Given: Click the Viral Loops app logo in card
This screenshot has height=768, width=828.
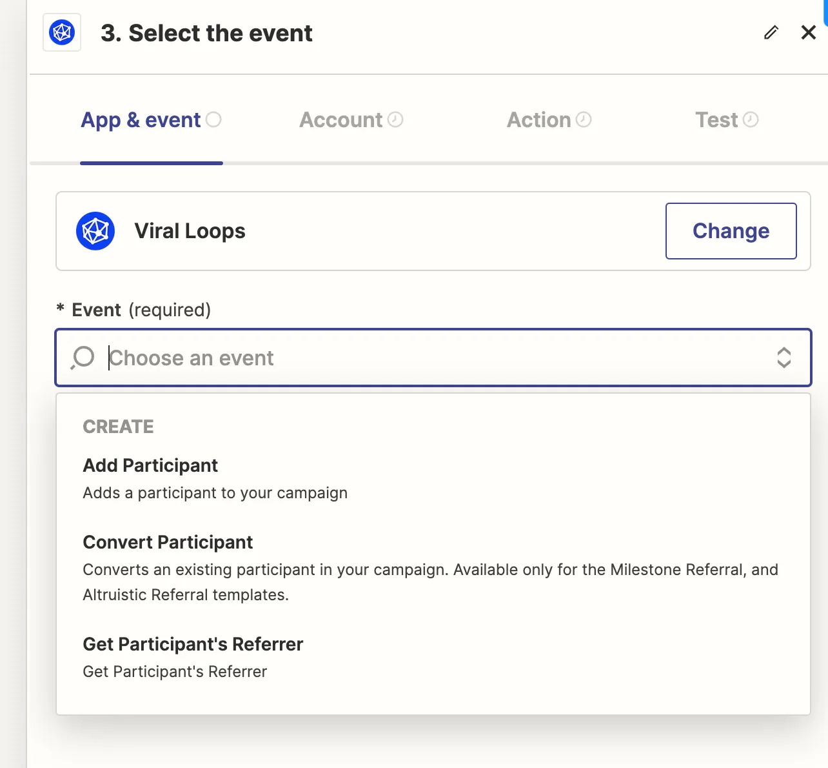Looking at the screenshot, I should point(95,231).
